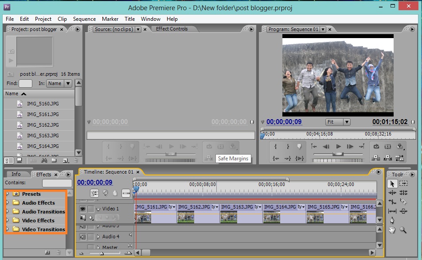
Task: Collapse the Video 1 track
Action: [x=98, y=209]
